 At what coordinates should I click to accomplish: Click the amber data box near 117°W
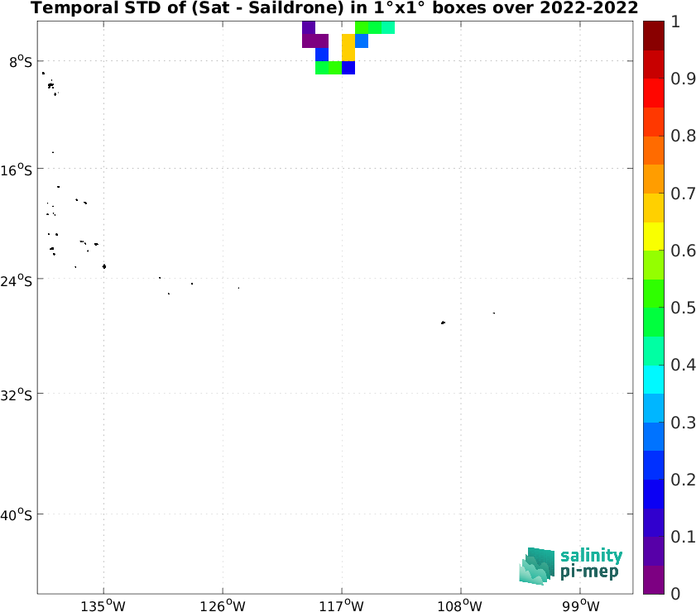[348, 47]
